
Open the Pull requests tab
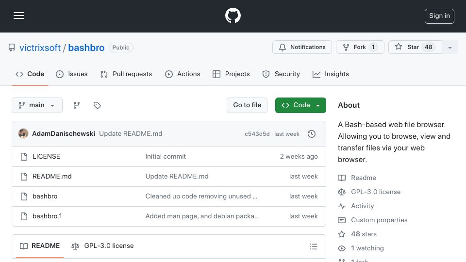[126, 74]
